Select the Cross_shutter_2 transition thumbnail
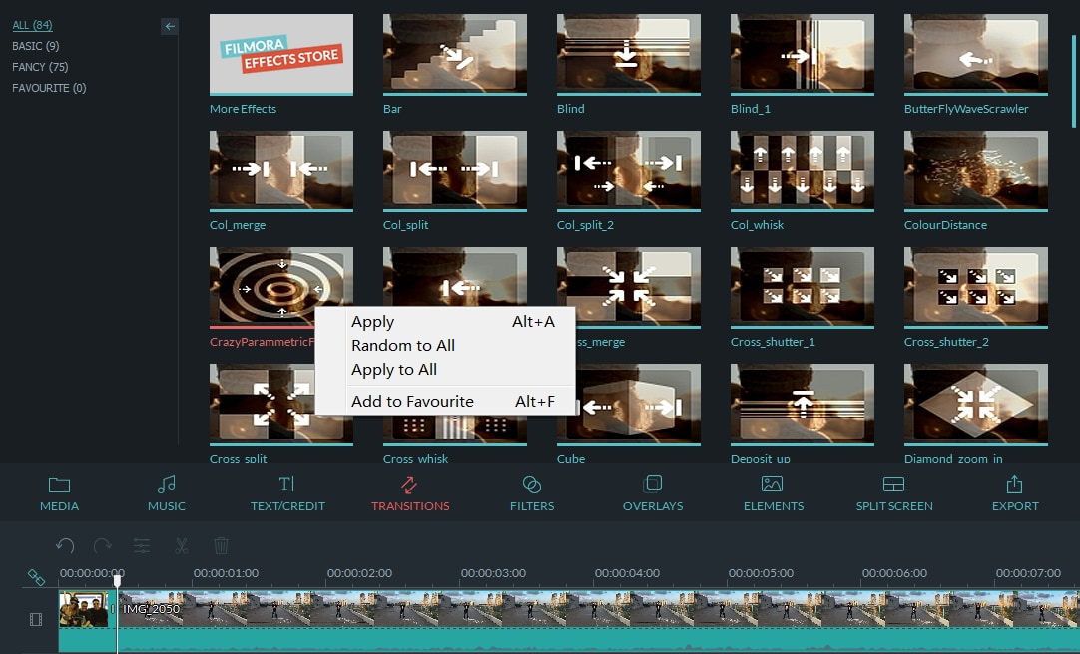1080x654 pixels. pyautogui.click(x=975, y=287)
